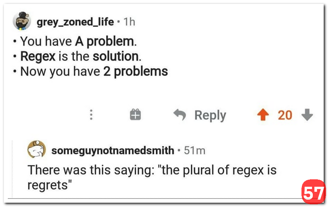Open grey_zoned_life's profile avatar
This screenshot has width=328, height=207.
[x=22, y=21]
